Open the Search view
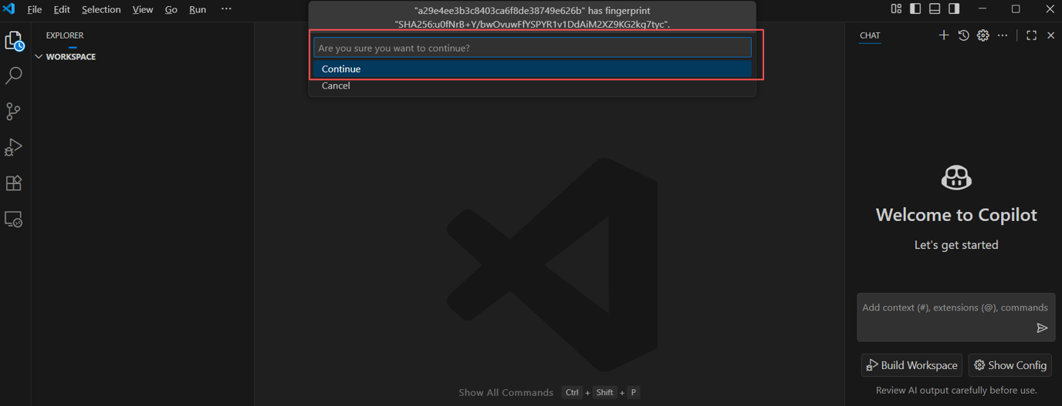The image size is (1062, 406). click(14, 75)
